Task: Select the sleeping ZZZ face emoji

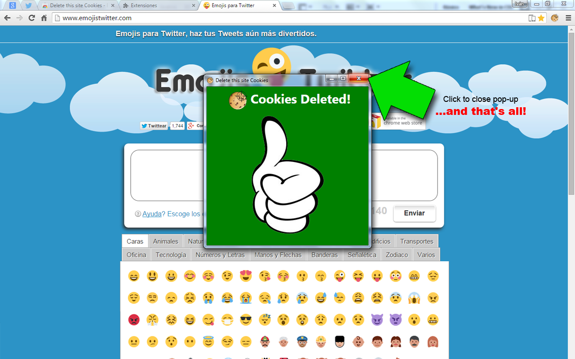Action: point(265,319)
